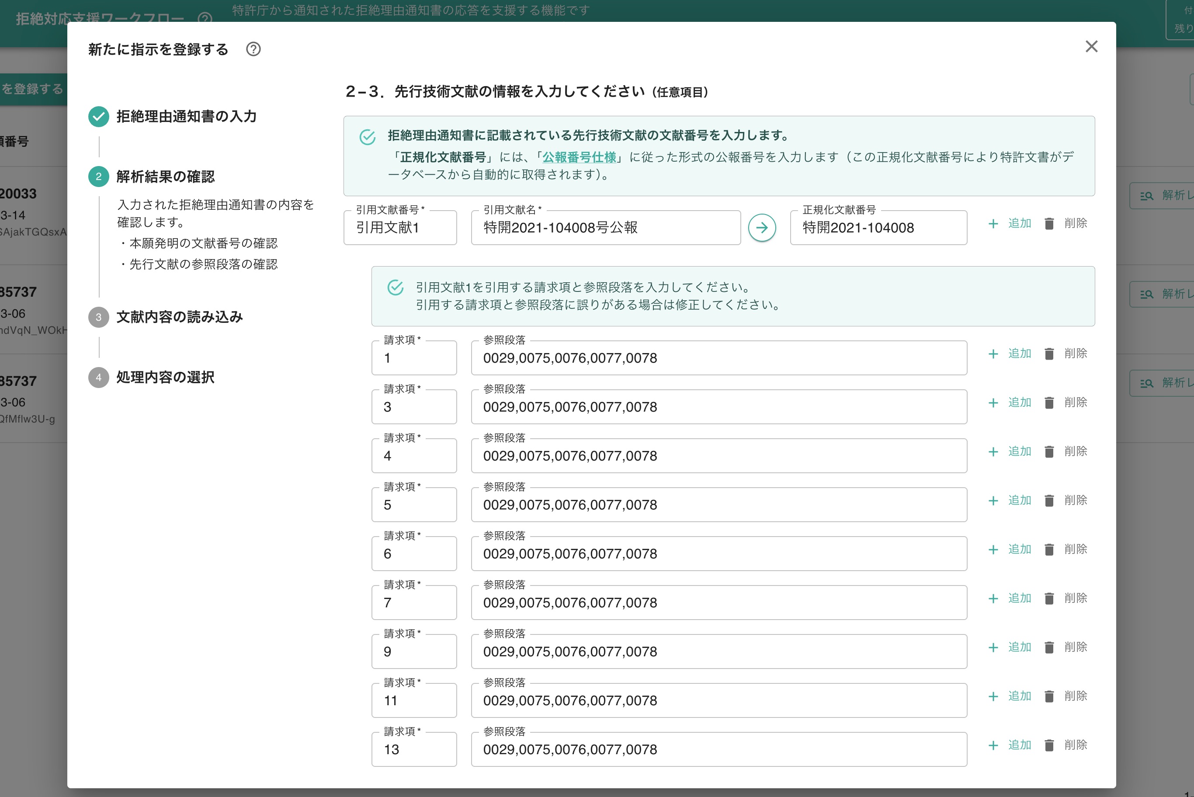Click trash icon in 請求項 3 row
The image size is (1194, 797).
click(x=1049, y=403)
